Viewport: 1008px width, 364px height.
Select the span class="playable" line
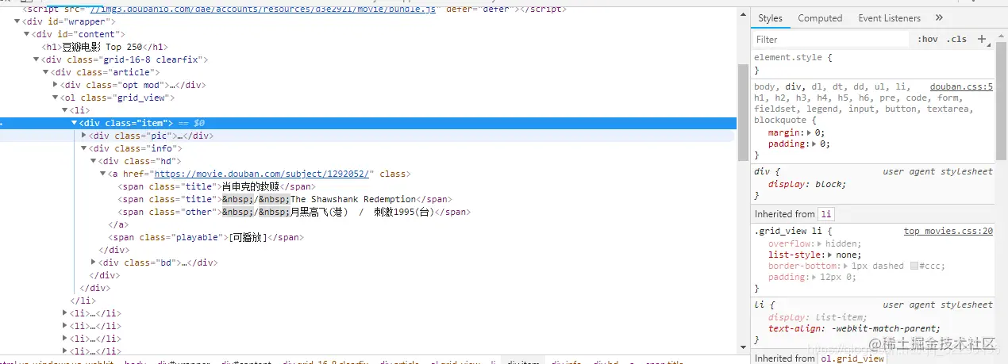pyautogui.click(x=207, y=237)
